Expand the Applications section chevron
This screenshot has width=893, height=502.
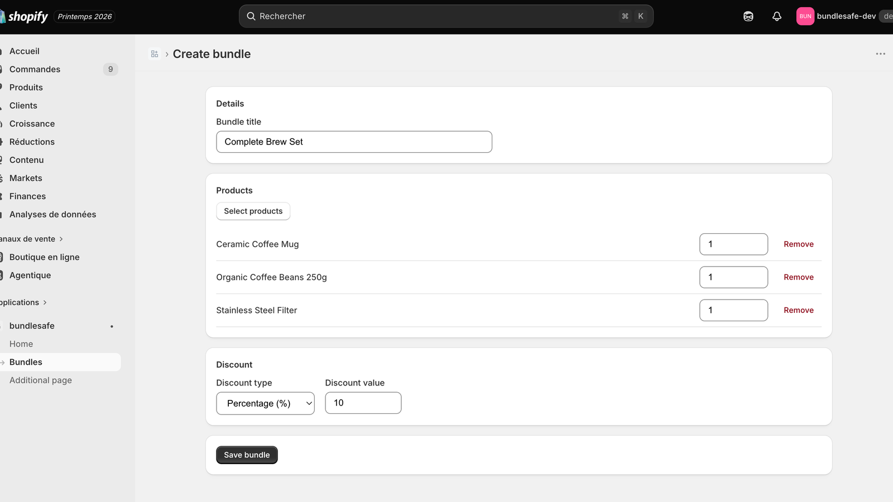(x=45, y=302)
